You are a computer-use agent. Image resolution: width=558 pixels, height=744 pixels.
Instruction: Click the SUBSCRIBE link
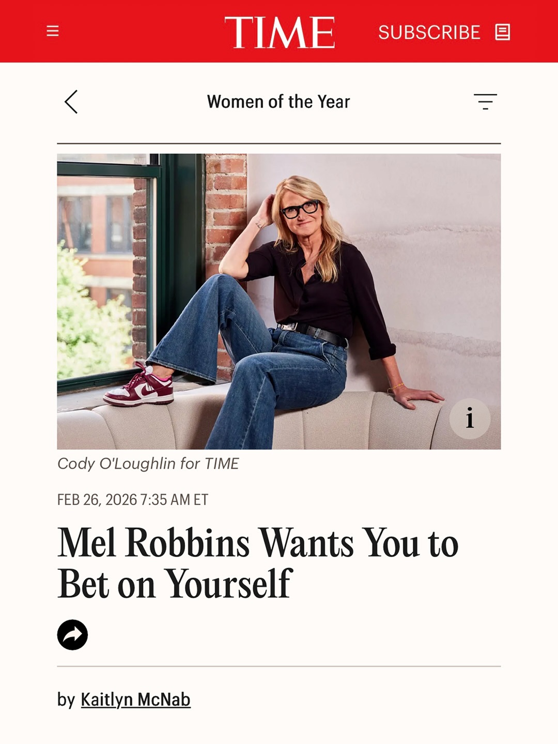[x=429, y=33]
